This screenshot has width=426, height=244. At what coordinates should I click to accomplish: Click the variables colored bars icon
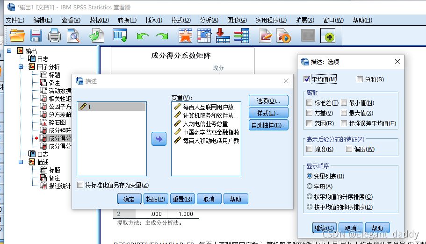242,36
